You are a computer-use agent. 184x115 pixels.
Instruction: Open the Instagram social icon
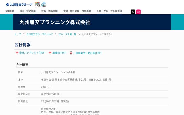point(138,12)
